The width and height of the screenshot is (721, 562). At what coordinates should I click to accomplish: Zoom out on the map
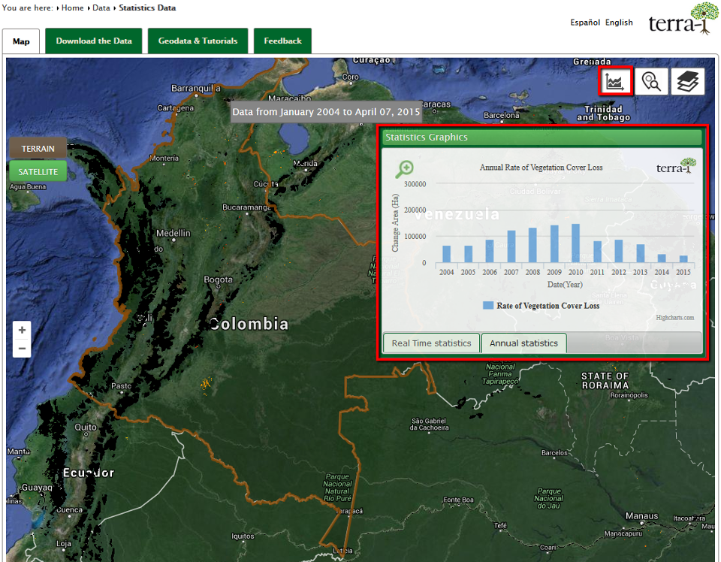pos(22,348)
